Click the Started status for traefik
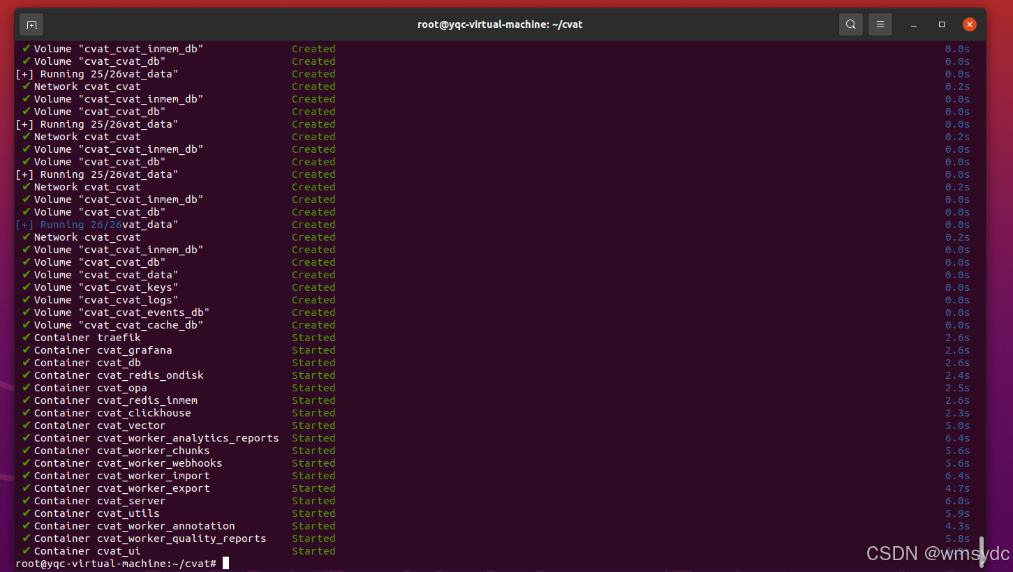This screenshot has width=1013, height=572. pos(313,338)
